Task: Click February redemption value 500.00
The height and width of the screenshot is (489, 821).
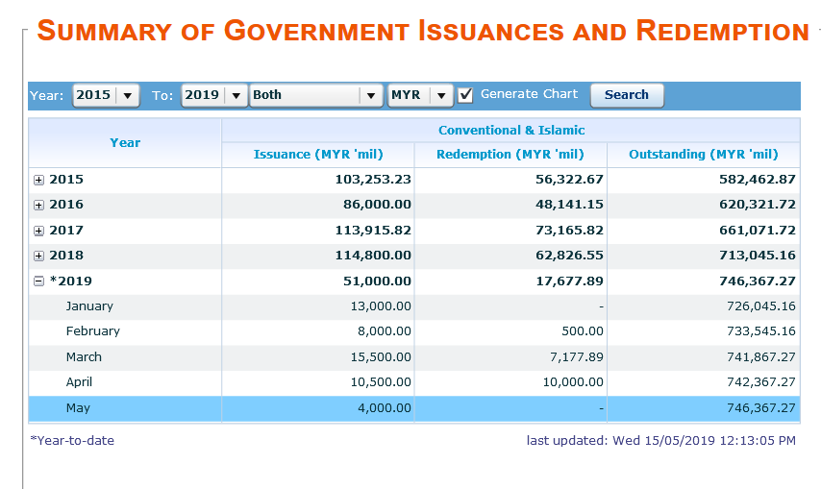Action: pyautogui.click(x=583, y=331)
